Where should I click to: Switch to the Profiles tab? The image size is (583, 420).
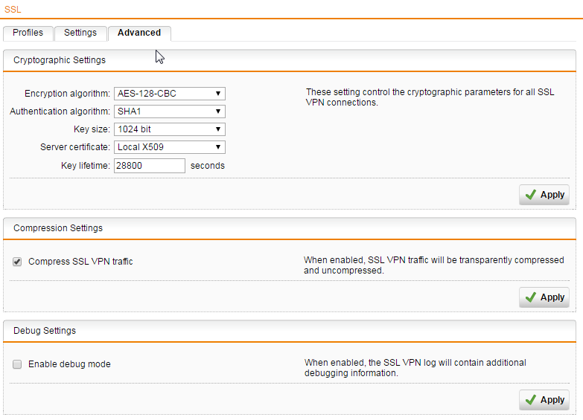point(28,33)
